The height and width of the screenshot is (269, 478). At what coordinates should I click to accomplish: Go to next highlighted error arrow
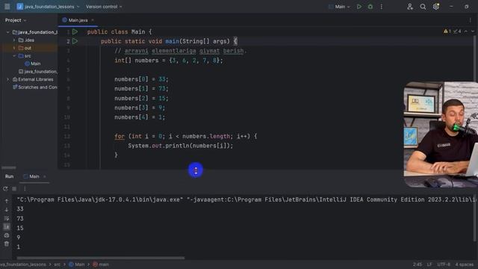coord(473,31)
